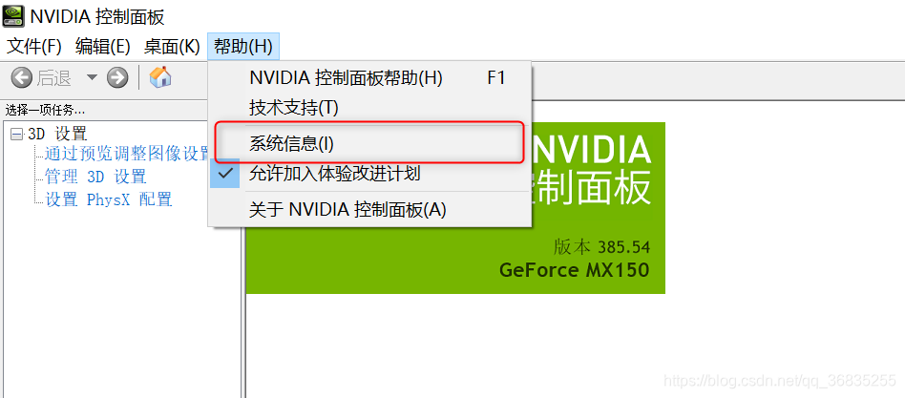This screenshot has width=905, height=398.
Task: Open 设置 PhysX 配置 task
Action: (x=109, y=199)
